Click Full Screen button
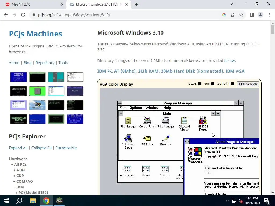Image resolution: width=275 pixels, height=206 pixels. pyautogui.click(x=248, y=84)
